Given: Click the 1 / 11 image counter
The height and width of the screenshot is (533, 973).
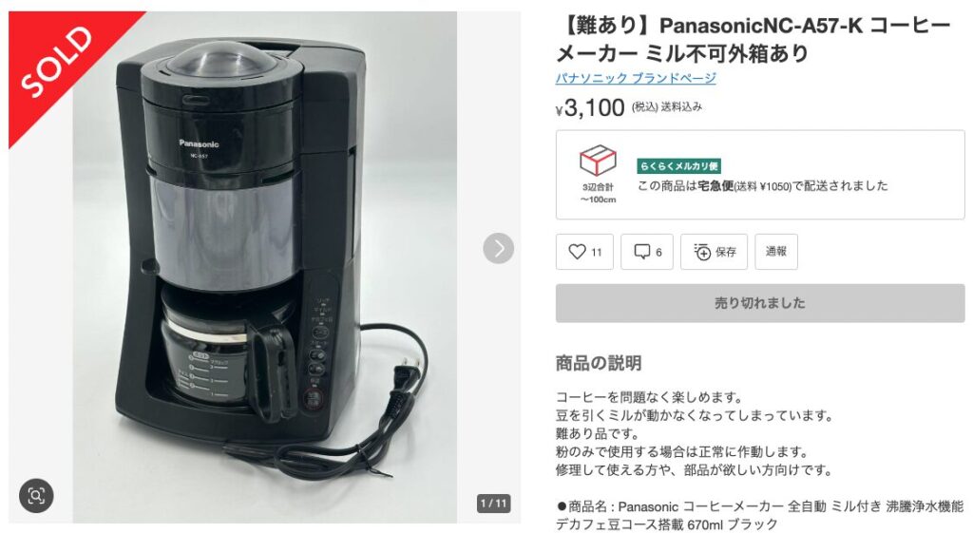Looking at the screenshot, I should click(x=494, y=504).
